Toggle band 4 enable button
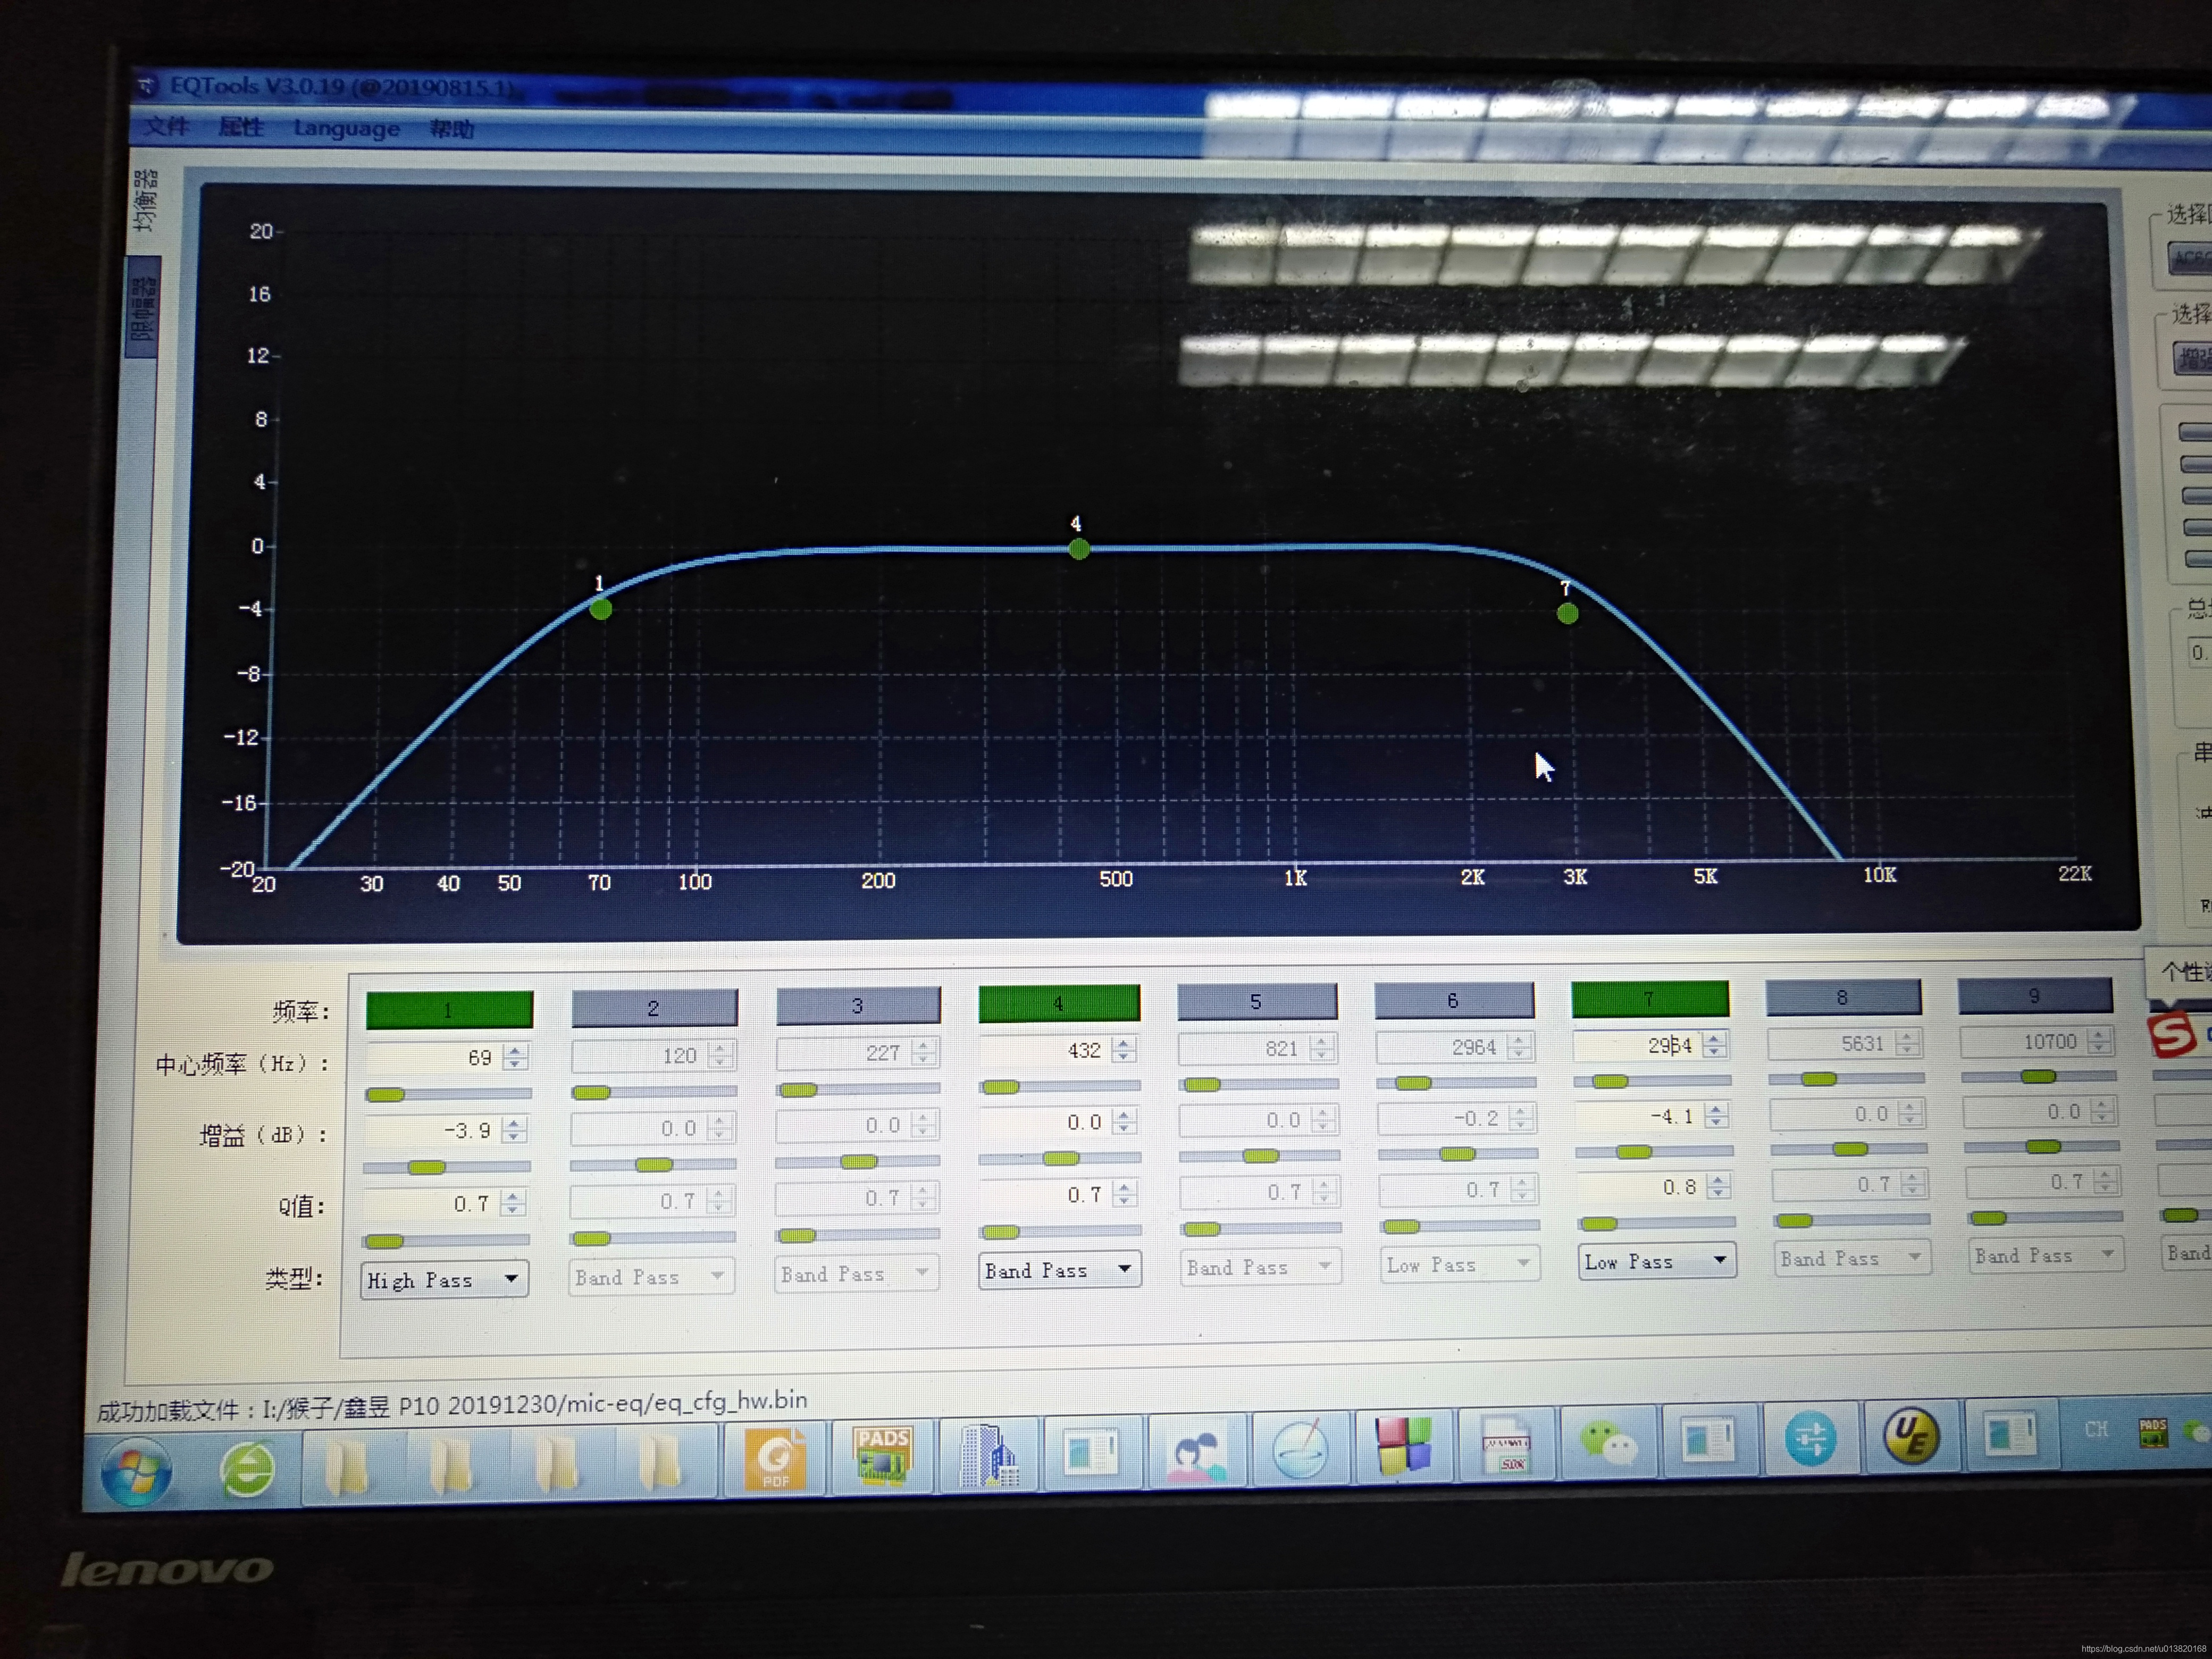This screenshot has height=1659, width=2212. pos(1059,1003)
